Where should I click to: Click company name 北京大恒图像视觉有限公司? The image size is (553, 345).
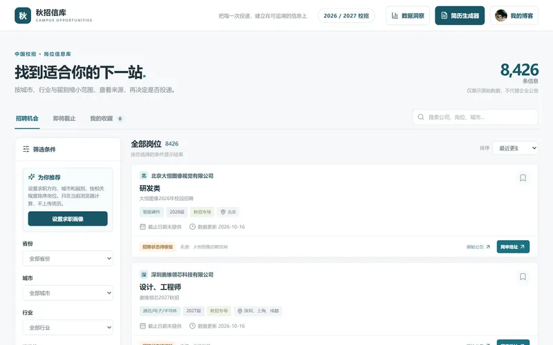(182, 176)
